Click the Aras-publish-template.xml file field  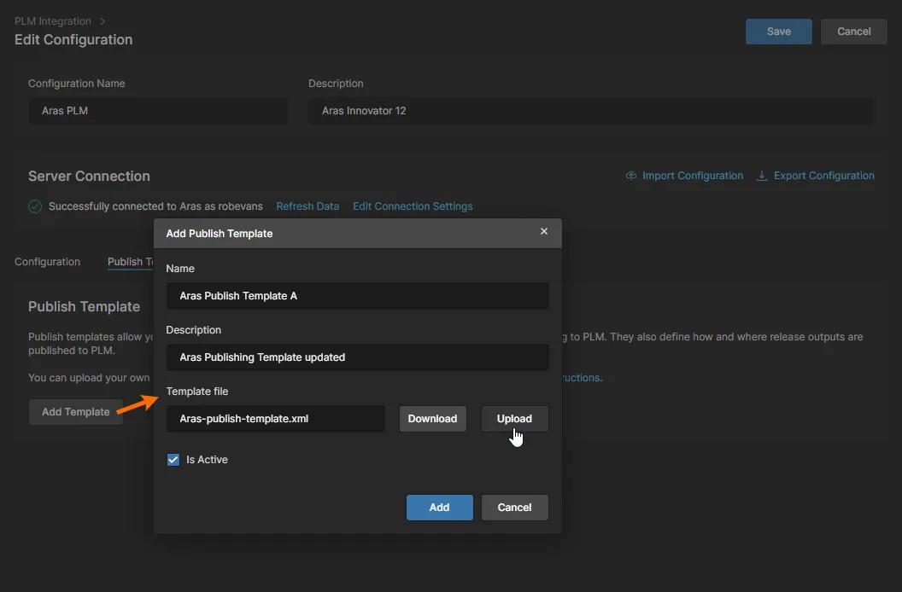[x=276, y=419]
